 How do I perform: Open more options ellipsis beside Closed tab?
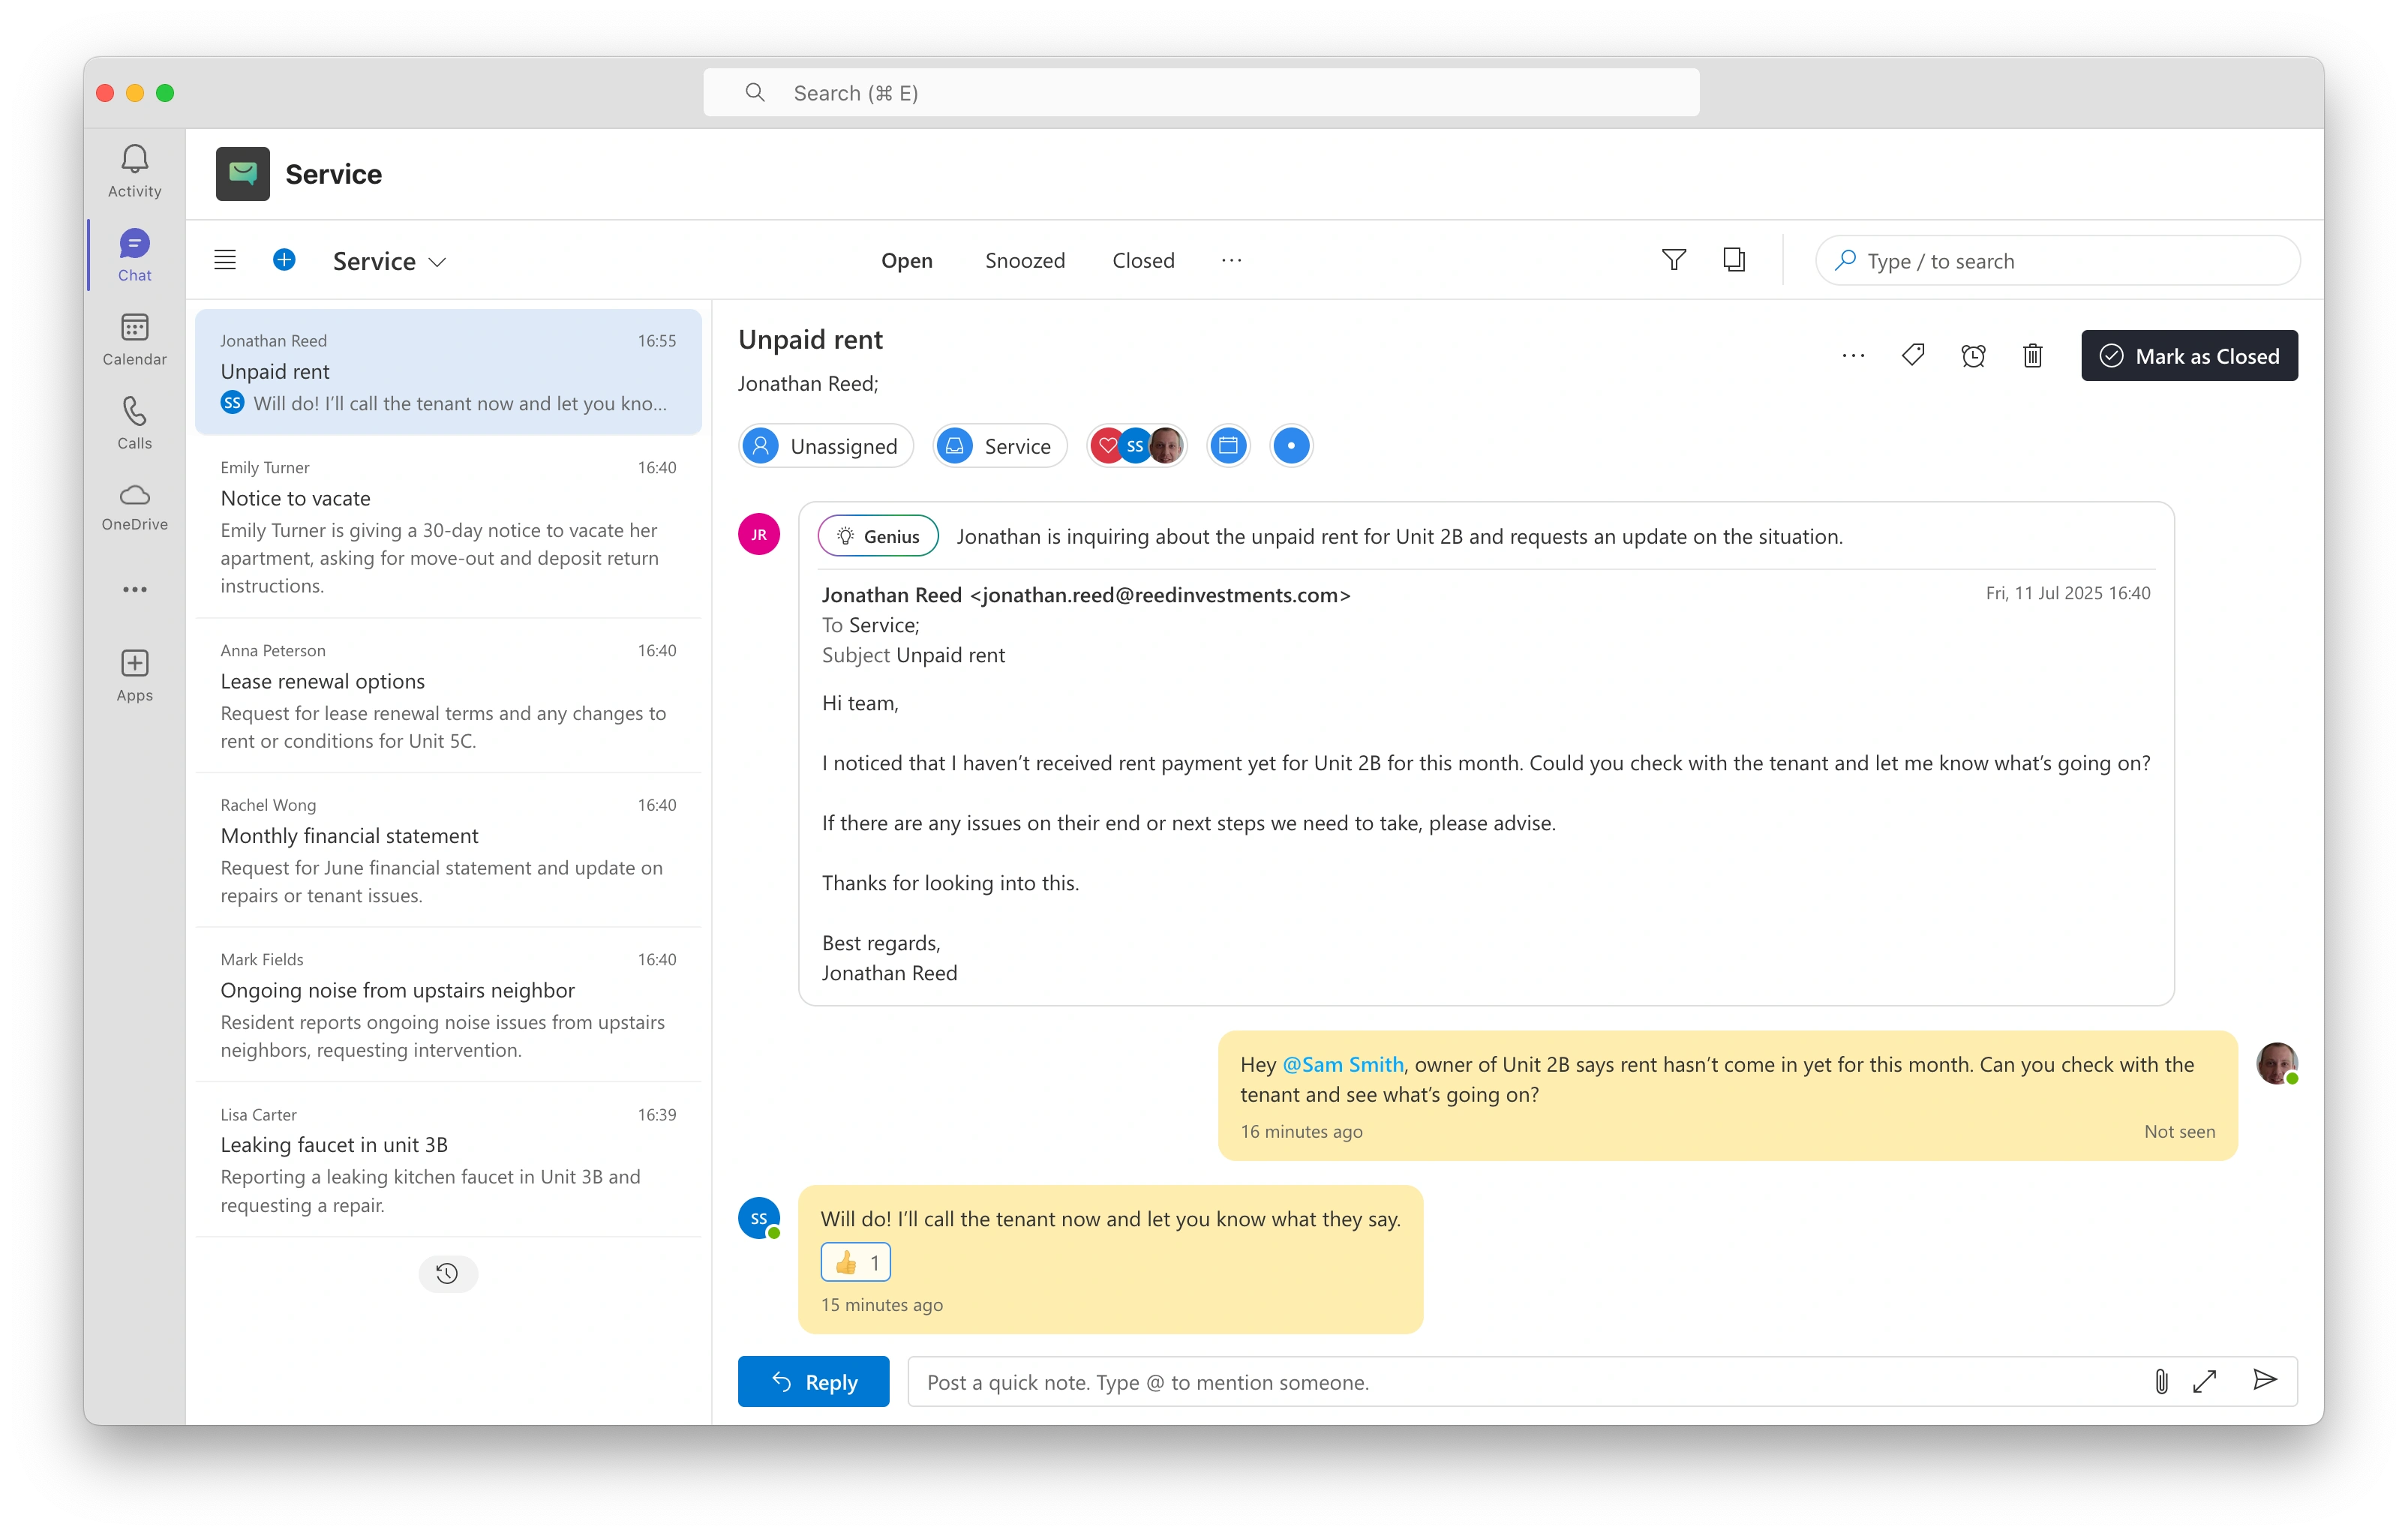[1231, 260]
